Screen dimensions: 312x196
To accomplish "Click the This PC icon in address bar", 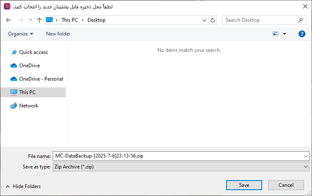I will point(49,20).
